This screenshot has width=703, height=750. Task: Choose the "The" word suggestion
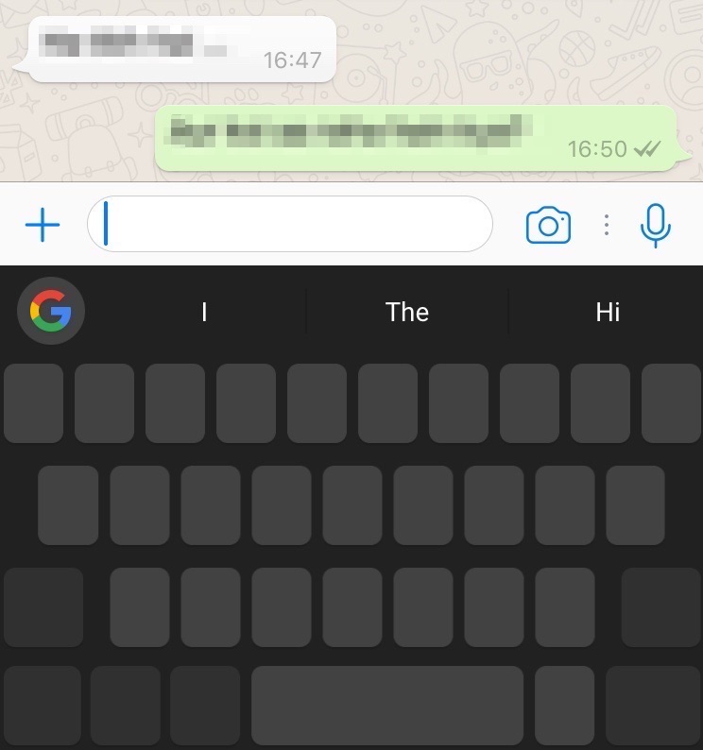tap(406, 312)
